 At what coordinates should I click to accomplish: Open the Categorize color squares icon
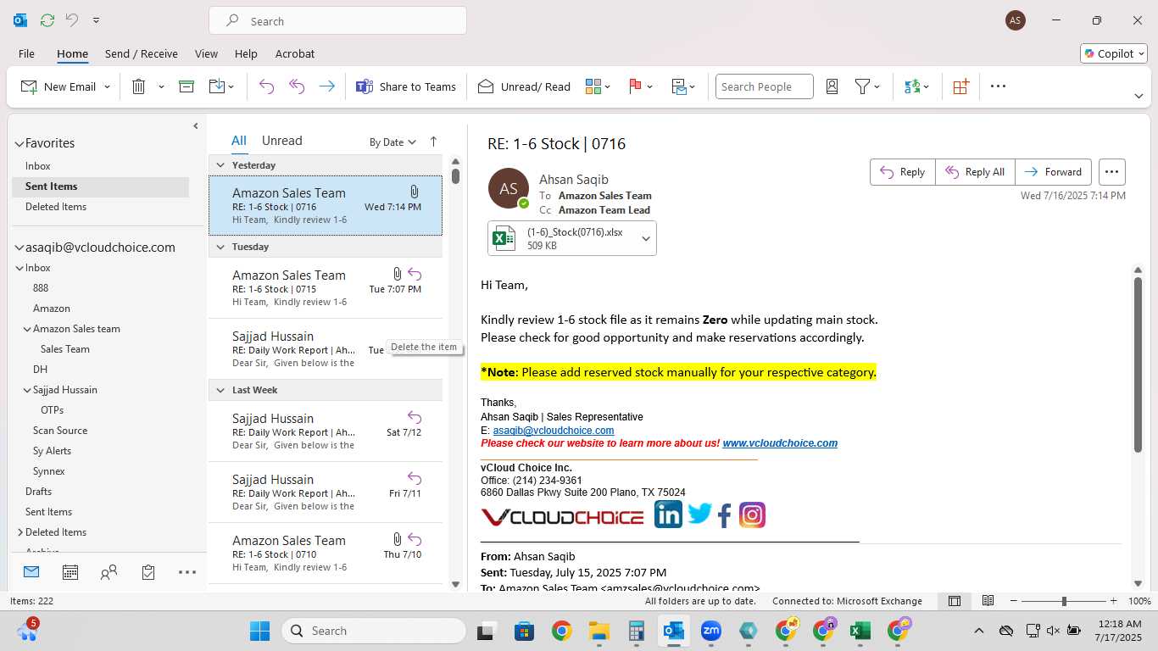coord(593,86)
